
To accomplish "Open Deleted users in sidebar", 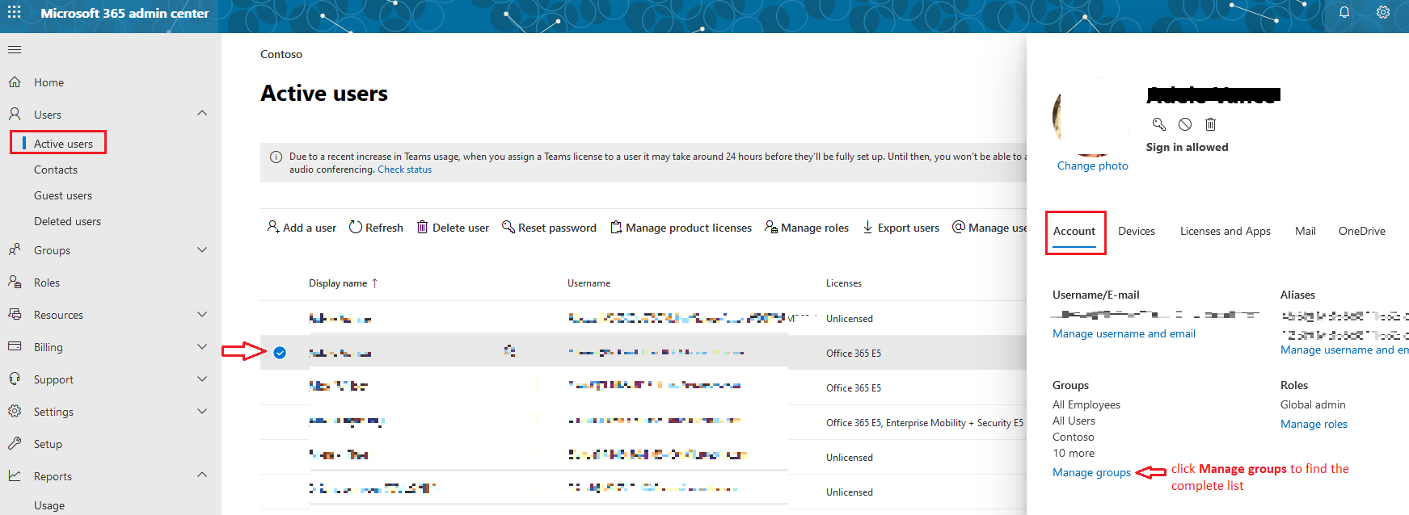I will click(67, 221).
